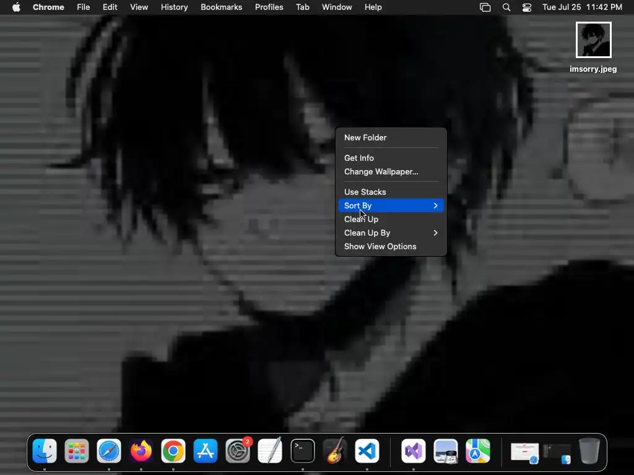Open the minimized Safari window in Dock

[x=524, y=452]
